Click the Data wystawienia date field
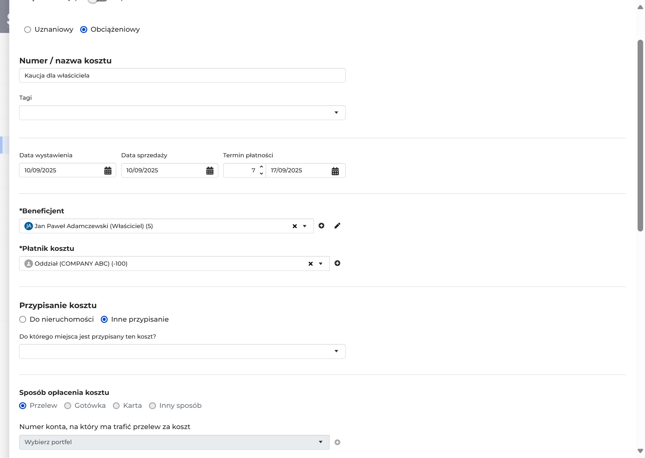The image size is (645, 458). click(68, 170)
